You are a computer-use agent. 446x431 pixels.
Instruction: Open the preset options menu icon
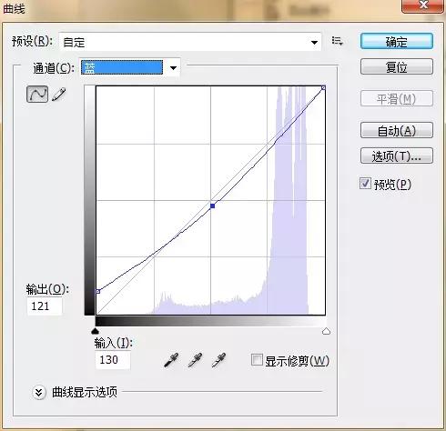coord(337,41)
